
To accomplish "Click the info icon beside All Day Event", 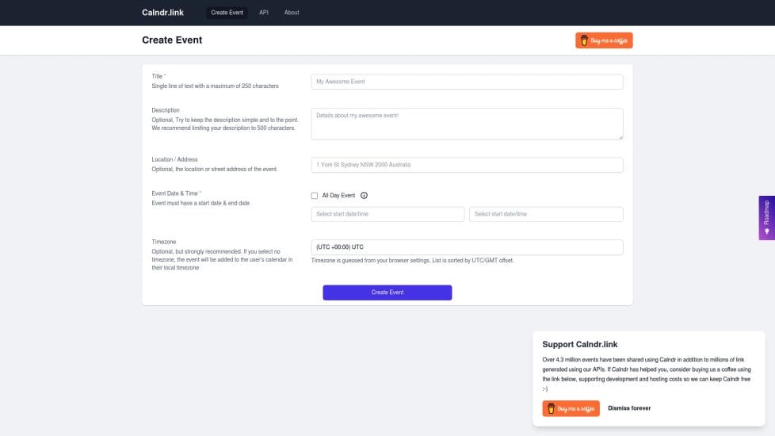I will [364, 196].
